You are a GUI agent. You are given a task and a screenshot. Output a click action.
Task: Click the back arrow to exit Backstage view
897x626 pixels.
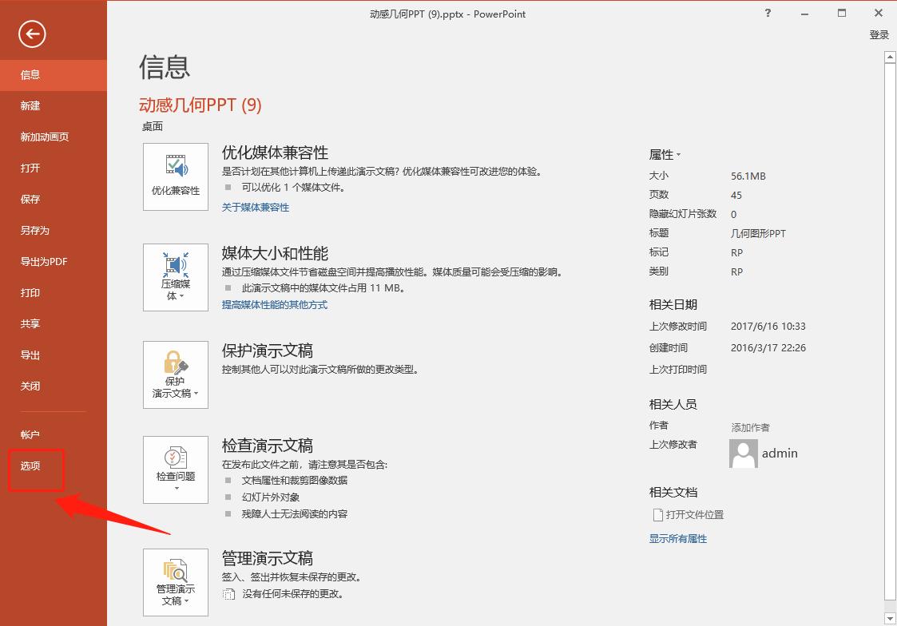click(x=31, y=34)
